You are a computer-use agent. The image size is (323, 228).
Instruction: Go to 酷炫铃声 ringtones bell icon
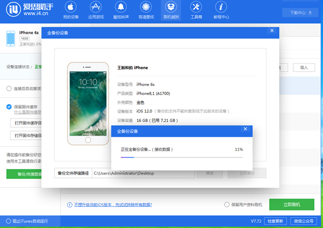coord(121,10)
